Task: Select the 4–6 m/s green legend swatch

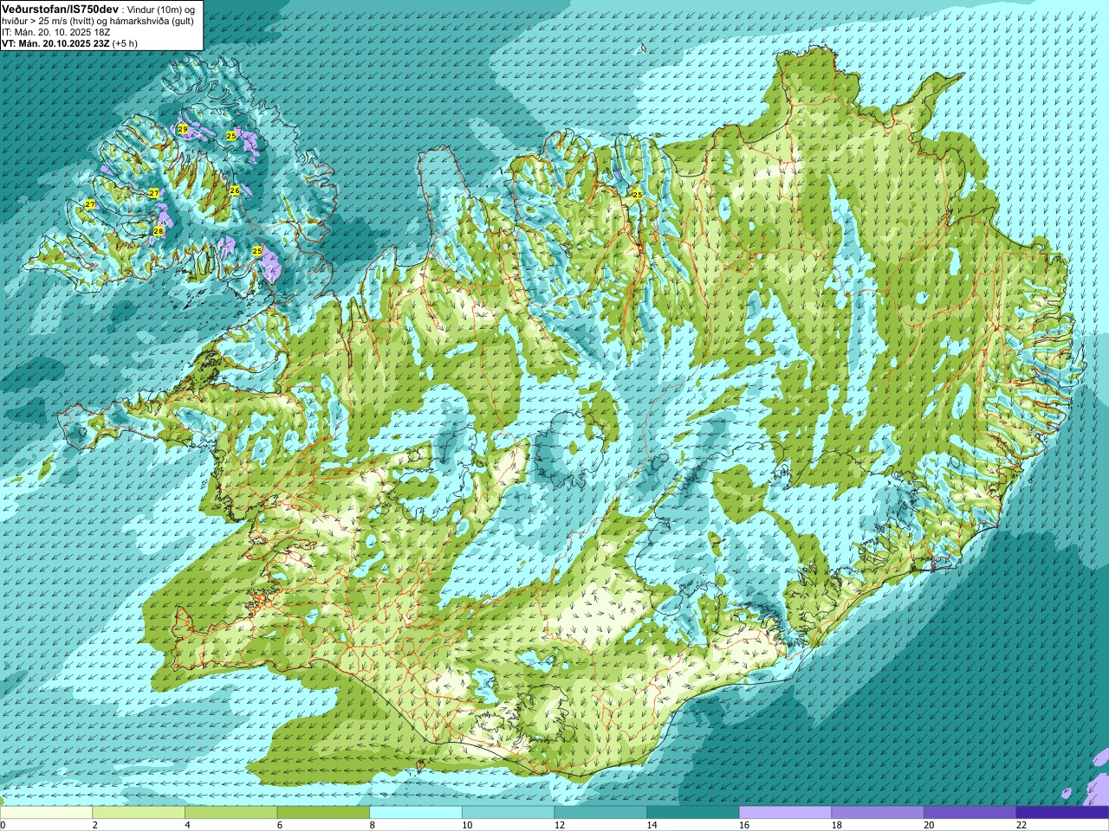Action: coord(230,813)
